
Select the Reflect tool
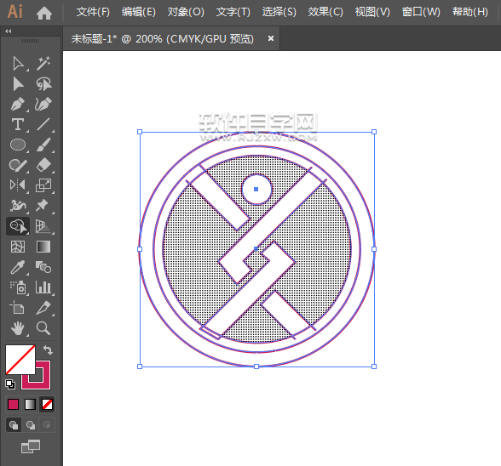[x=18, y=185]
